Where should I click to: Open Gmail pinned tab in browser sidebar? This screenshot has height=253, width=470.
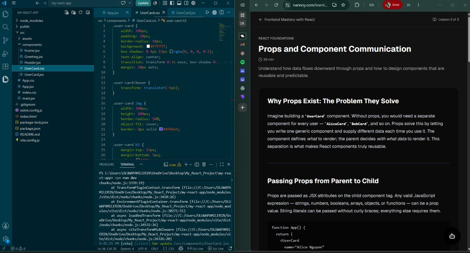point(242,45)
